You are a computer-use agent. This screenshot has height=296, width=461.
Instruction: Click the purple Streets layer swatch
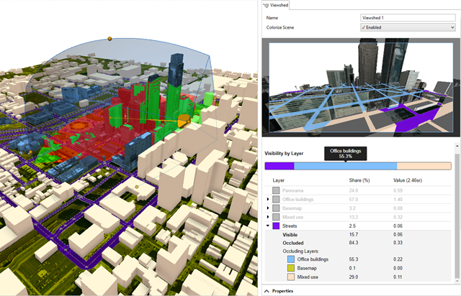(276, 226)
